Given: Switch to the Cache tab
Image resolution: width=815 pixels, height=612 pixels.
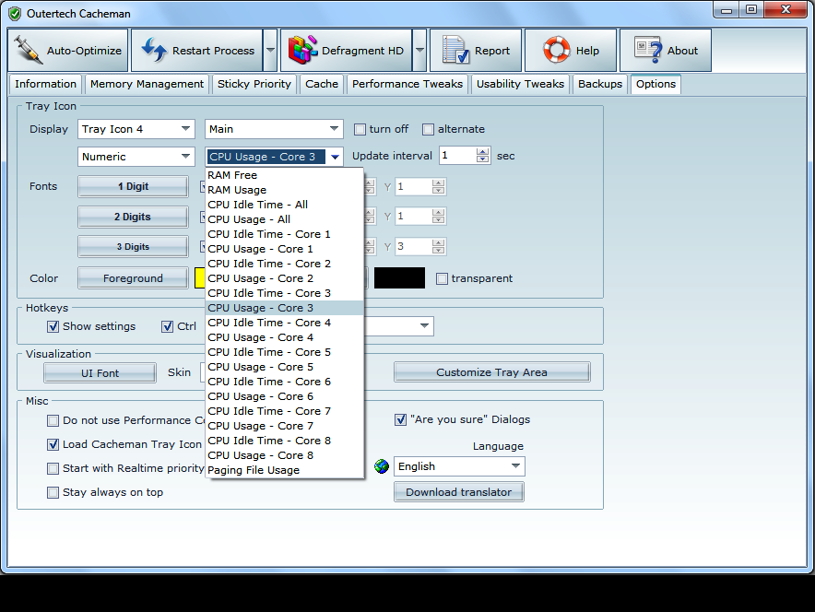Looking at the screenshot, I should 322,84.
